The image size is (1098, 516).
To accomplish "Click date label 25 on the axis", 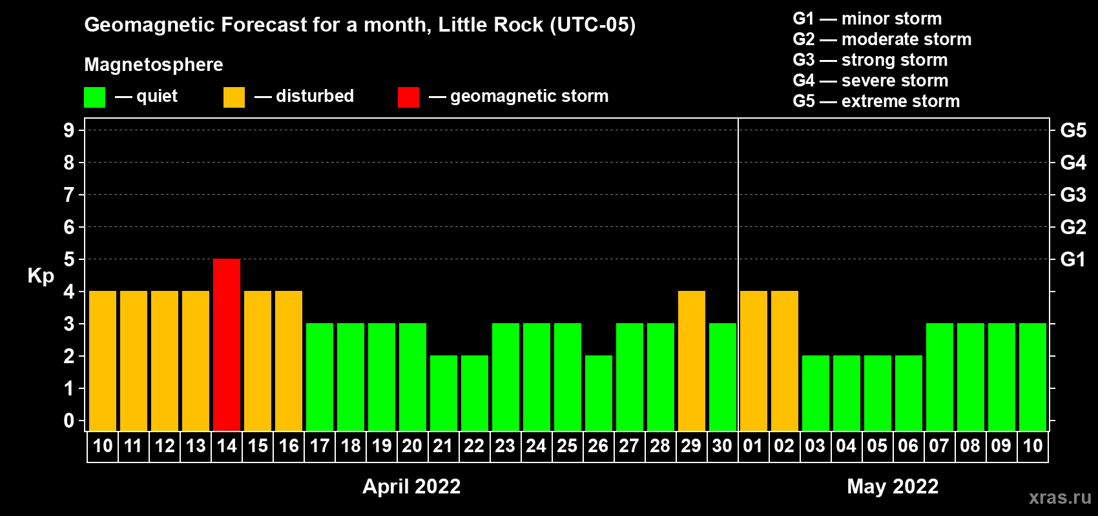I will pyautogui.click(x=567, y=446).
